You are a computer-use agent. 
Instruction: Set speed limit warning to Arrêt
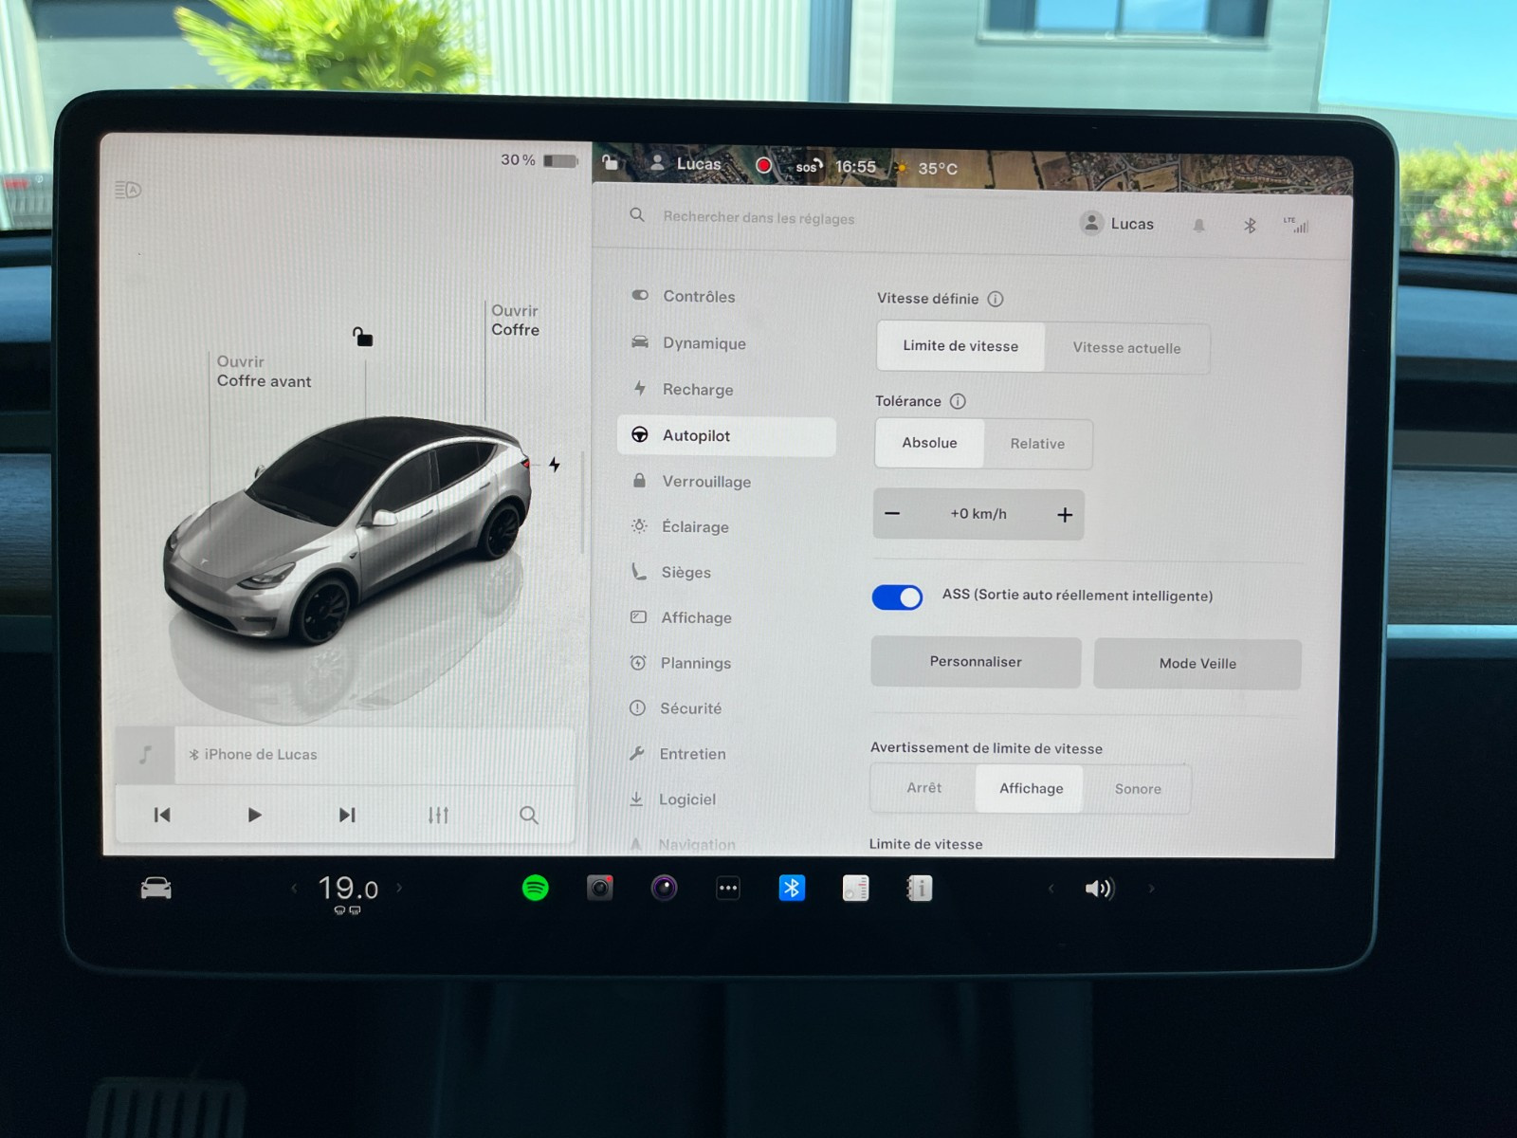click(x=923, y=788)
